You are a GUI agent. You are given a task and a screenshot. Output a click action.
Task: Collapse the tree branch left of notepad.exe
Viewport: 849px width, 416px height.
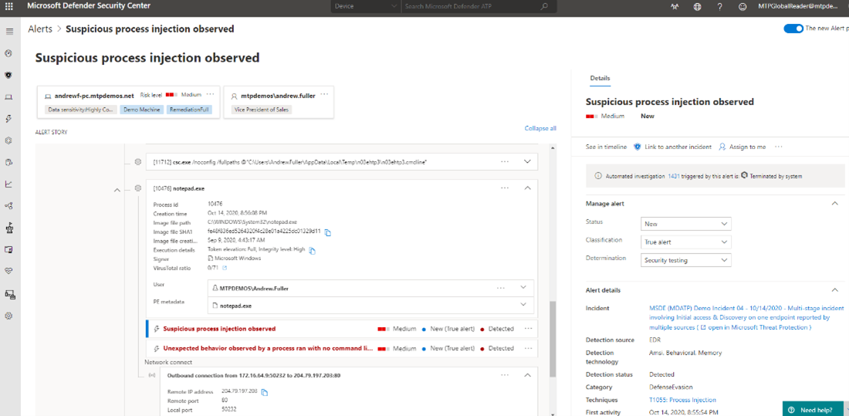click(117, 190)
